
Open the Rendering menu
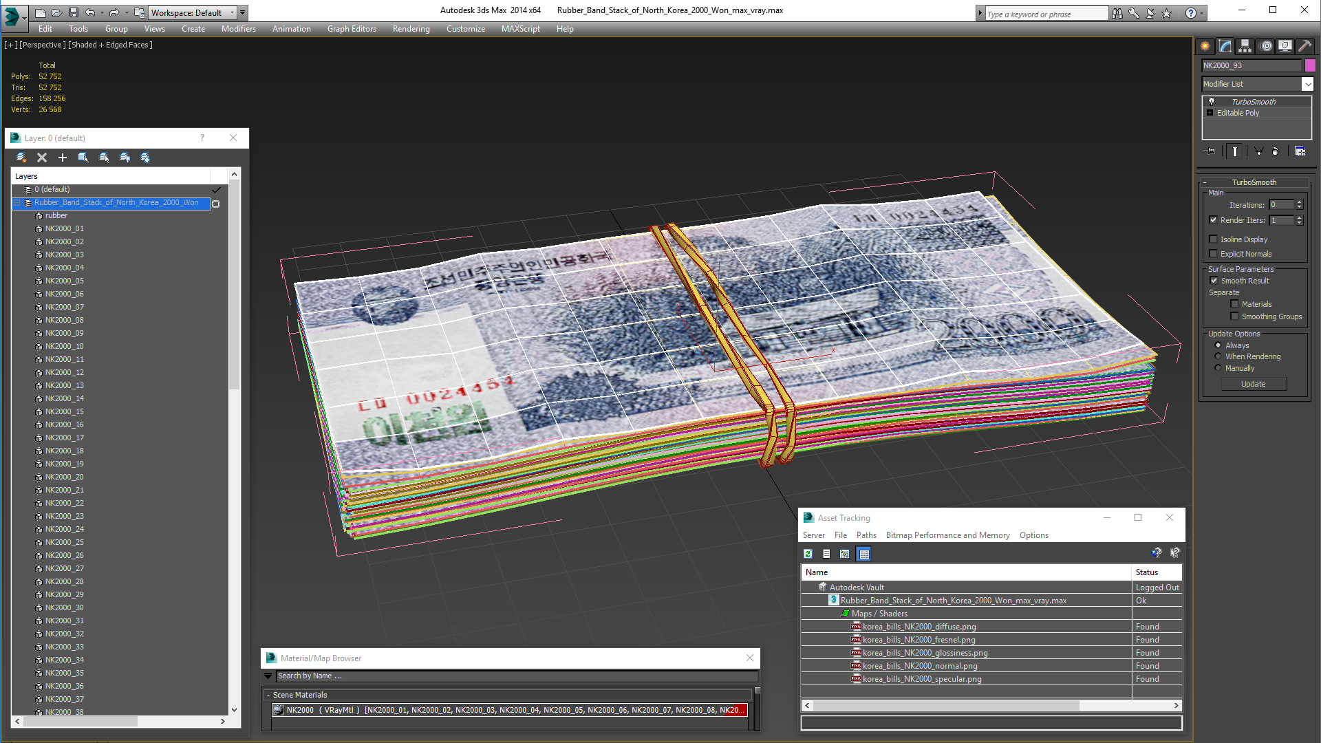click(411, 29)
